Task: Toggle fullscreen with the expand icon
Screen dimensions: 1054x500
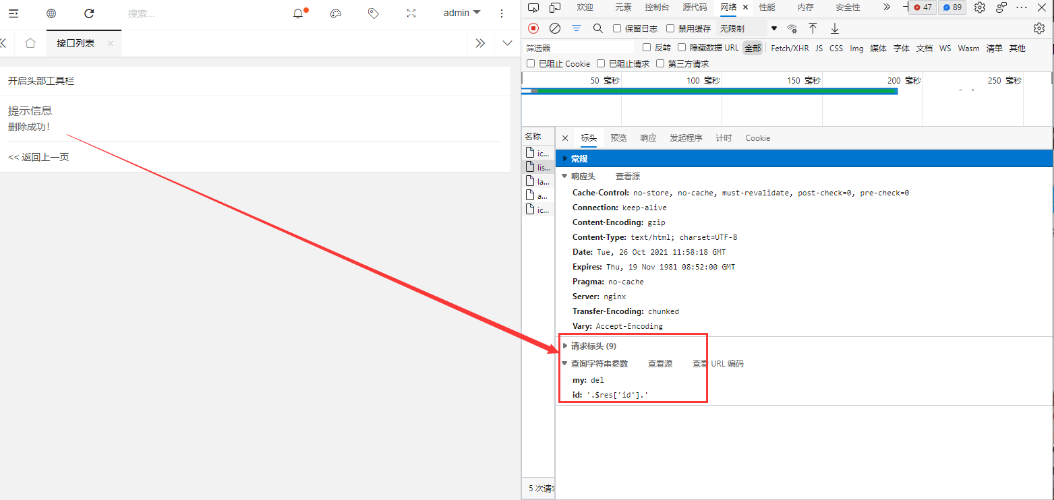Action: coord(411,13)
